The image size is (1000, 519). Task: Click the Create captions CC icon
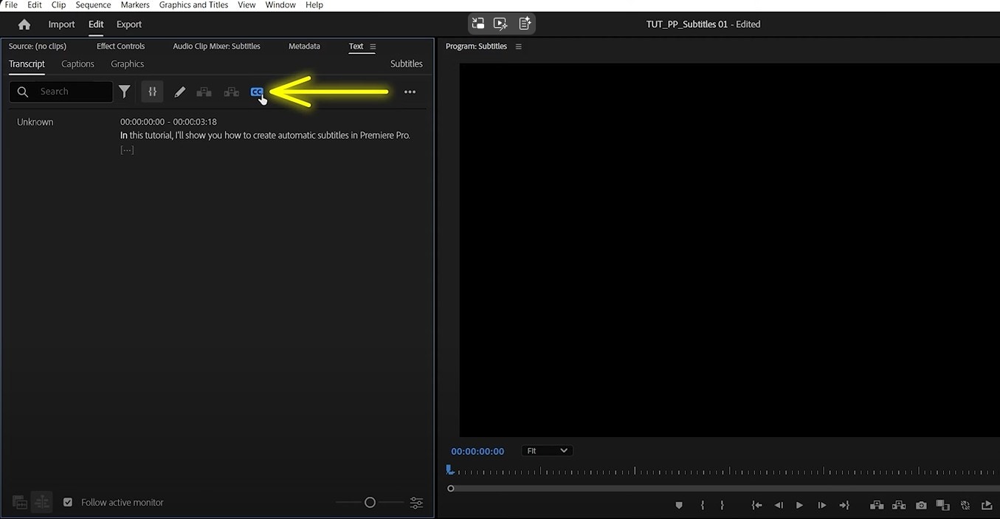click(x=256, y=92)
